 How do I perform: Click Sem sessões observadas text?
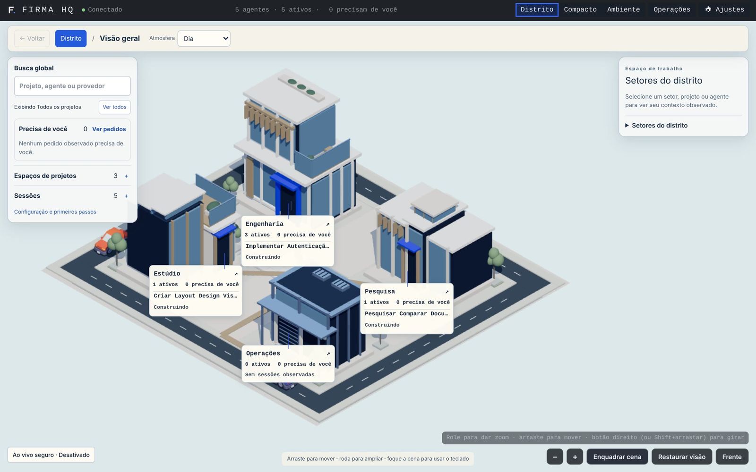pyautogui.click(x=280, y=375)
